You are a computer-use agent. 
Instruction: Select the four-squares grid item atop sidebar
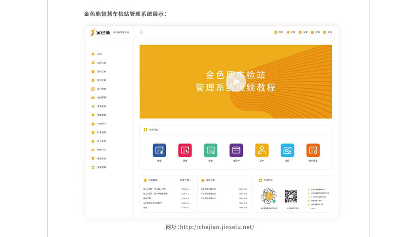tap(97, 54)
